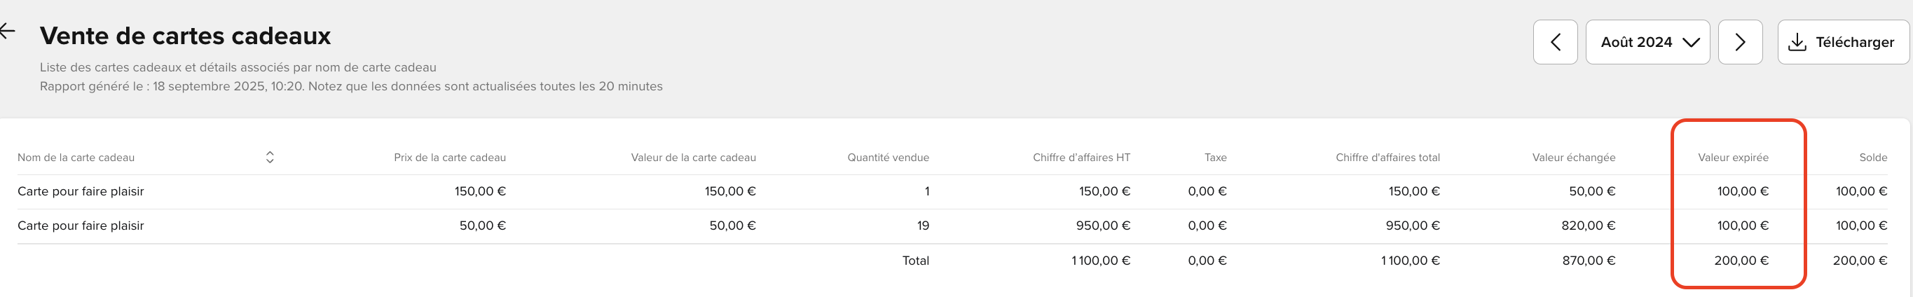Screen dimensions: 1913x297
Task: Open the first 'Carte pour faire plaisir' row
Action: tap(952, 191)
